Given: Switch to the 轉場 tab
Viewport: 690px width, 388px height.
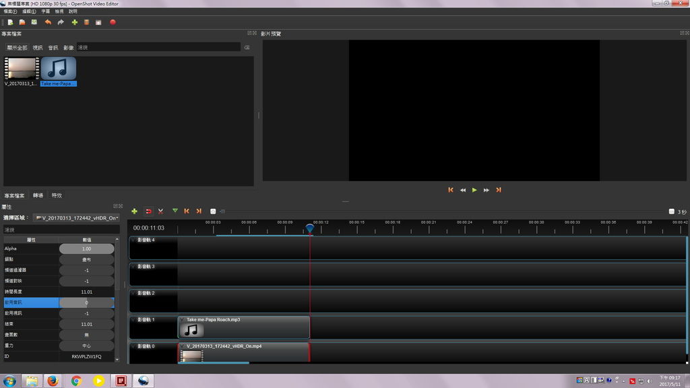Looking at the screenshot, I should click(x=38, y=195).
